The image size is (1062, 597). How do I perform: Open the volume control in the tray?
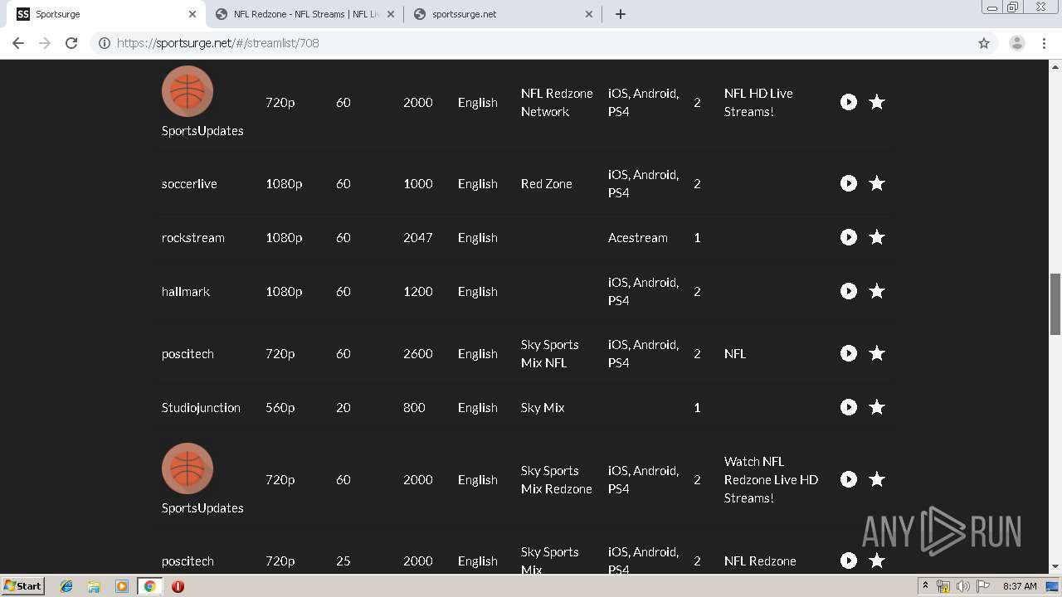tap(962, 586)
